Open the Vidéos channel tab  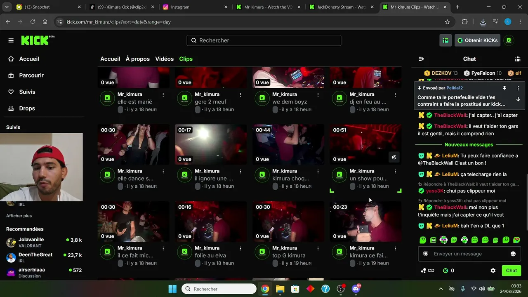165,59
